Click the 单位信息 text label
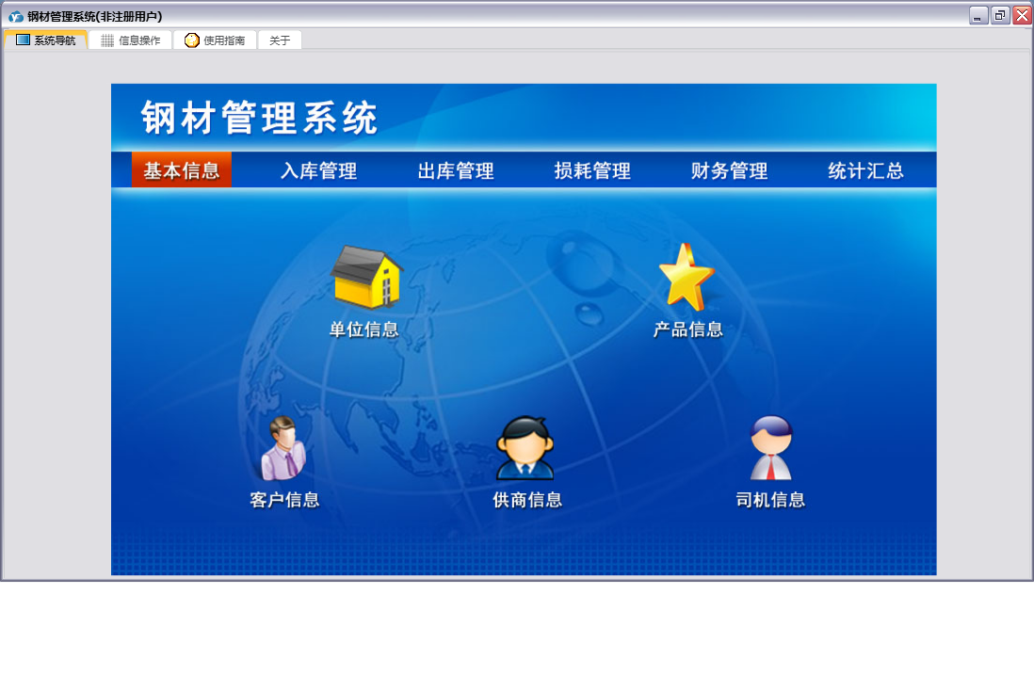 (364, 329)
